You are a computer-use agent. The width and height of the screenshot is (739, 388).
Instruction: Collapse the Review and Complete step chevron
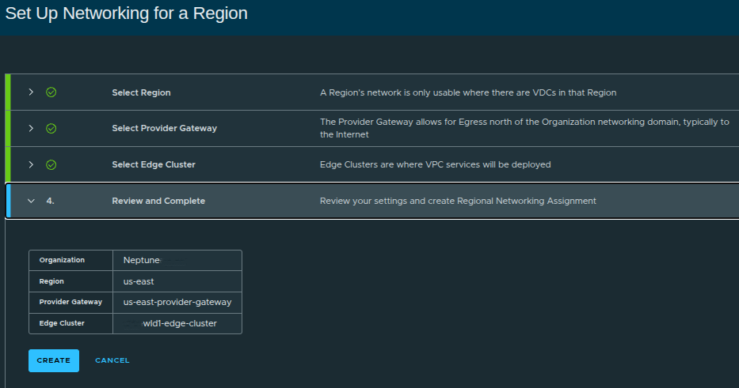click(x=31, y=201)
